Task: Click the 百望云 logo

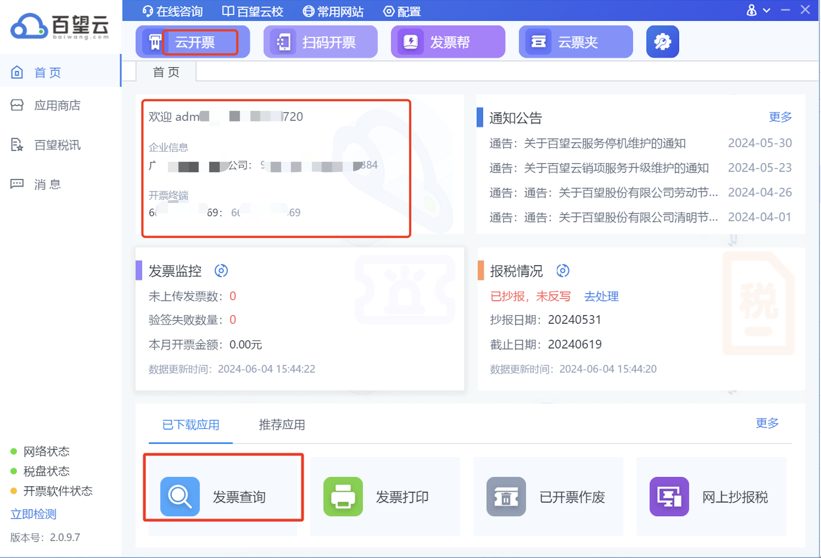Action: tap(60, 26)
